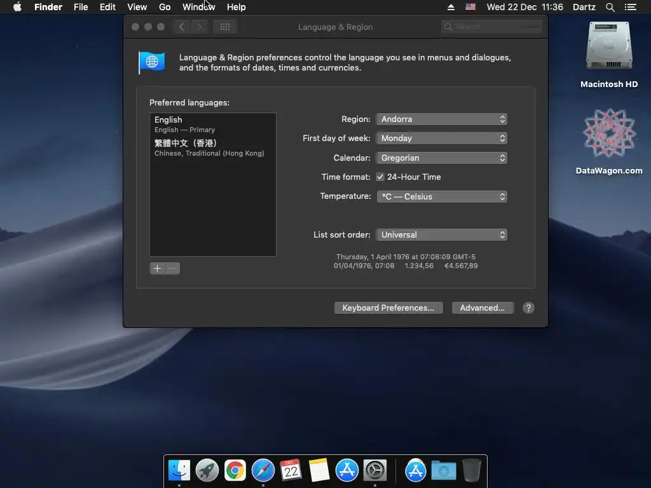The height and width of the screenshot is (488, 651).
Task: Open Spotlight search from the menu bar
Action: [x=610, y=7]
